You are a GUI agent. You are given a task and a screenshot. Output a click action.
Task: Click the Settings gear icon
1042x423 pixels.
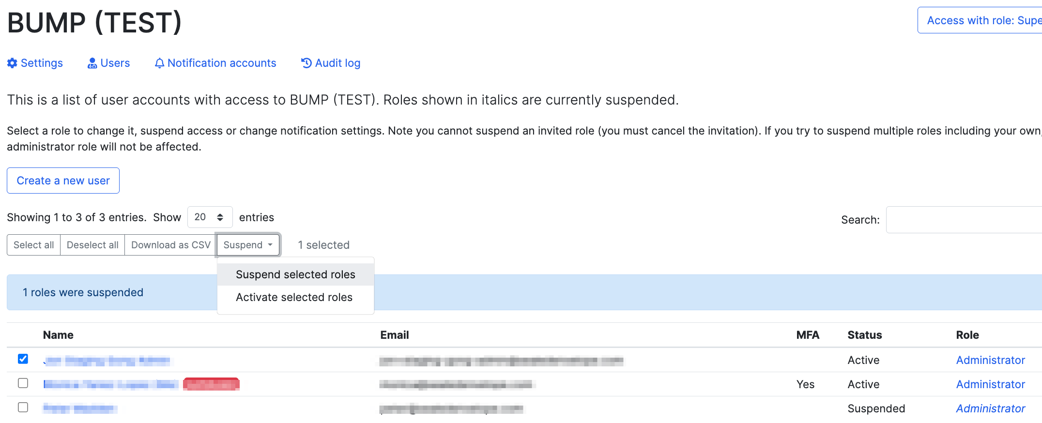(x=13, y=63)
